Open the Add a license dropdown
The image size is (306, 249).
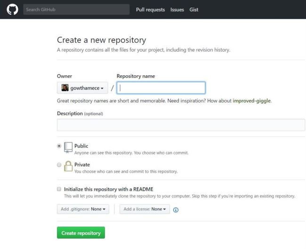(145, 209)
